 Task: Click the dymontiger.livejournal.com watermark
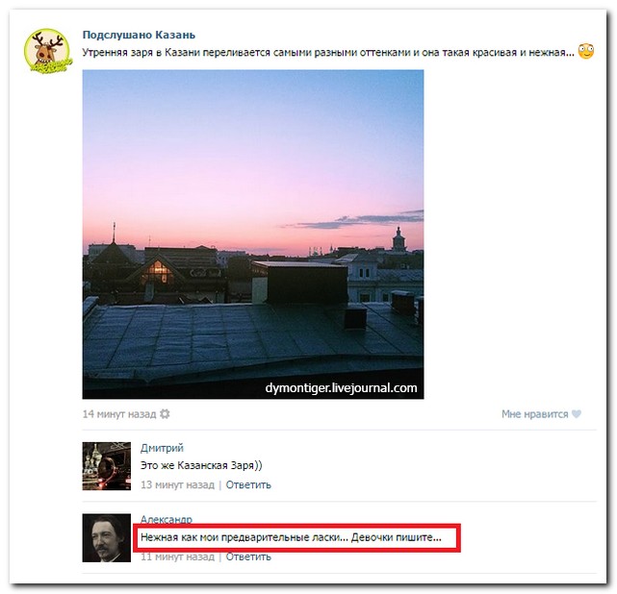pyautogui.click(x=341, y=388)
